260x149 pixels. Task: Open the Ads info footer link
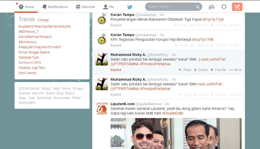pyautogui.click(x=38, y=93)
